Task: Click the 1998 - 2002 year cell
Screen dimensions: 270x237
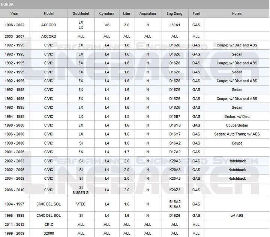Action: pyautogui.click(x=15, y=25)
